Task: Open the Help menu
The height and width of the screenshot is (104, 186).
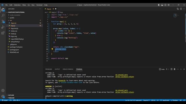Action: 46,5
